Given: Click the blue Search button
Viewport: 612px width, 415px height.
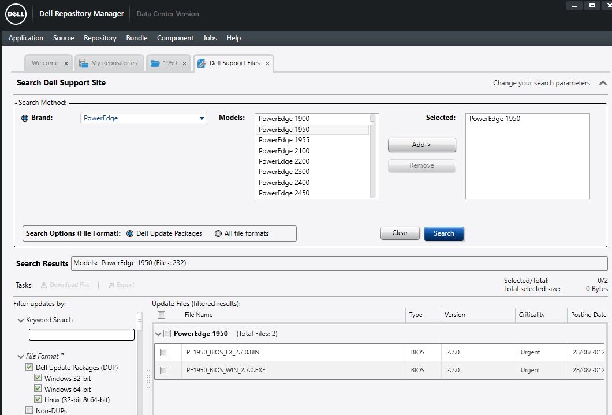Looking at the screenshot, I should click(444, 233).
